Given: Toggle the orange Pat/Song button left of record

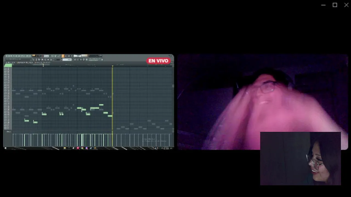Looking at the screenshot, I should tap(33, 56).
